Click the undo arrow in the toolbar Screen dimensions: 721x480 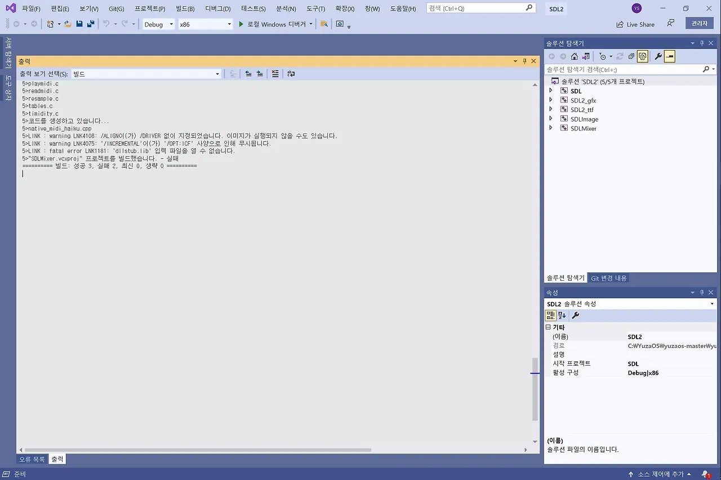coord(106,24)
